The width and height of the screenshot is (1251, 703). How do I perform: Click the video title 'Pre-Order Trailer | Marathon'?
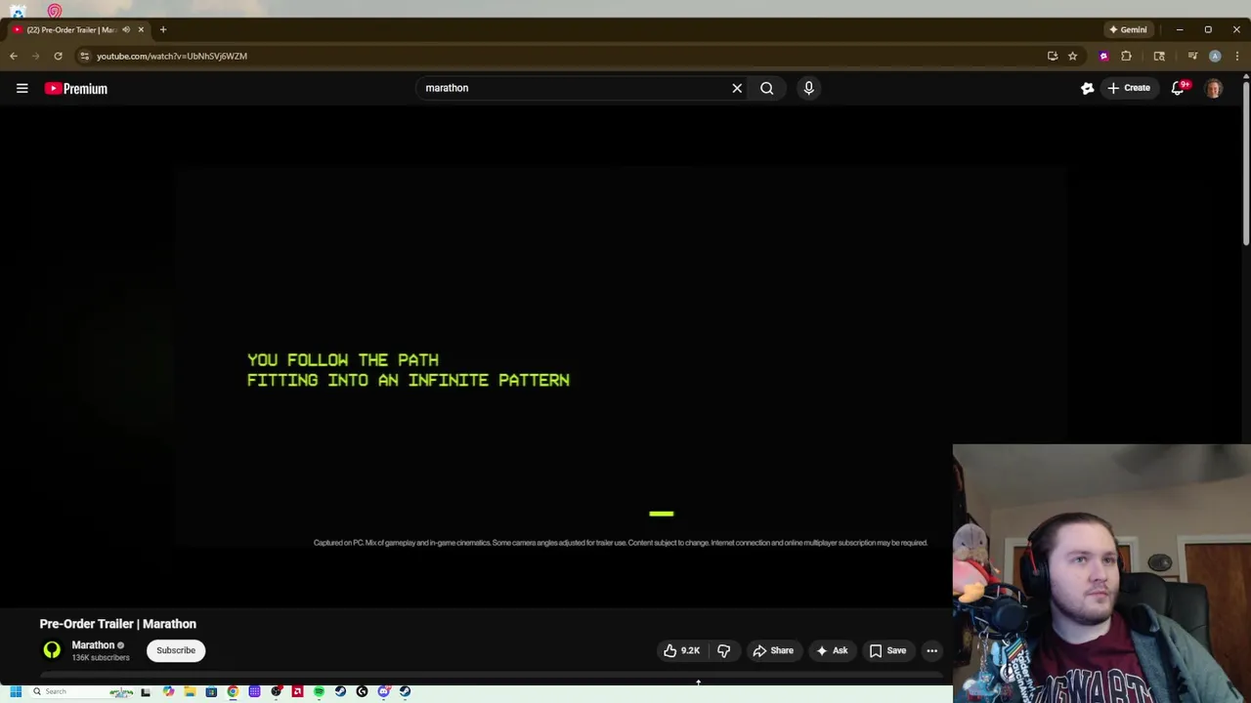(117, 624)
